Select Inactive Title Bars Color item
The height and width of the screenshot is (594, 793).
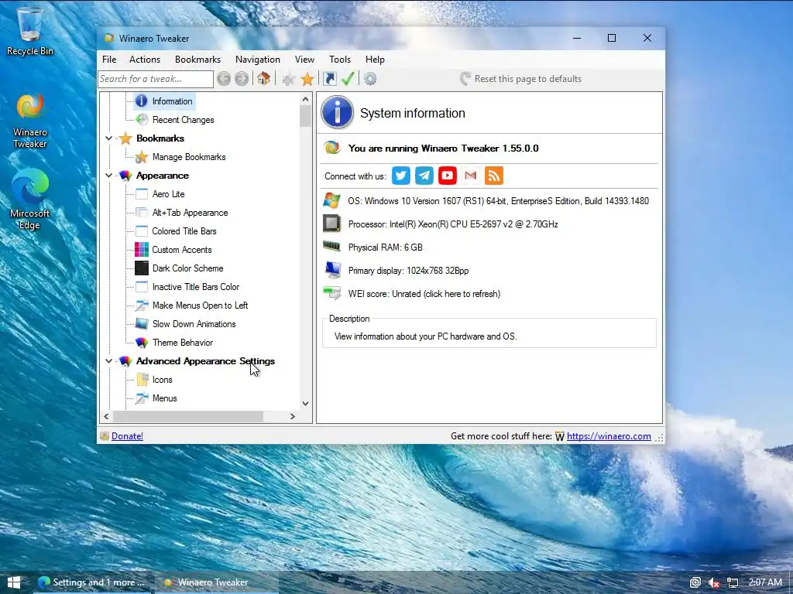coord(196,287)
